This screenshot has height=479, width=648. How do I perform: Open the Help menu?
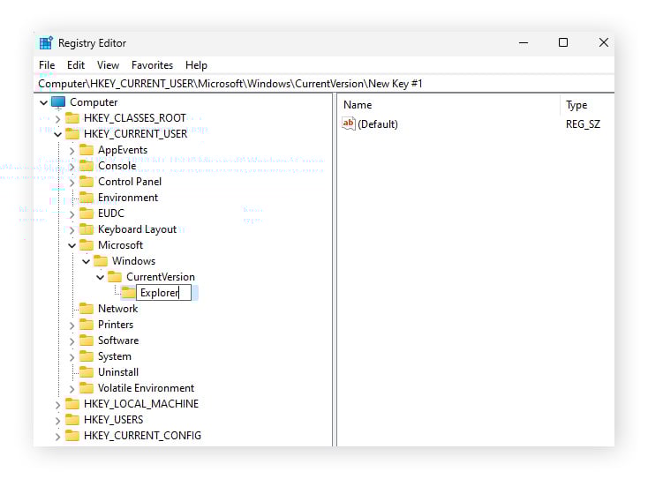click(x=196, y=65)
